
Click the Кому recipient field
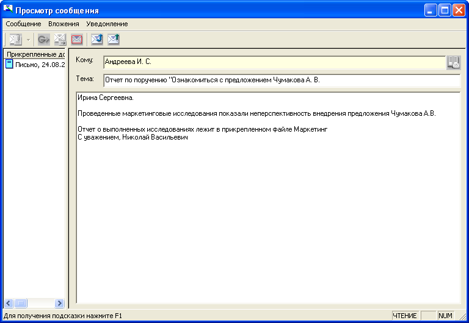(275, 62)
